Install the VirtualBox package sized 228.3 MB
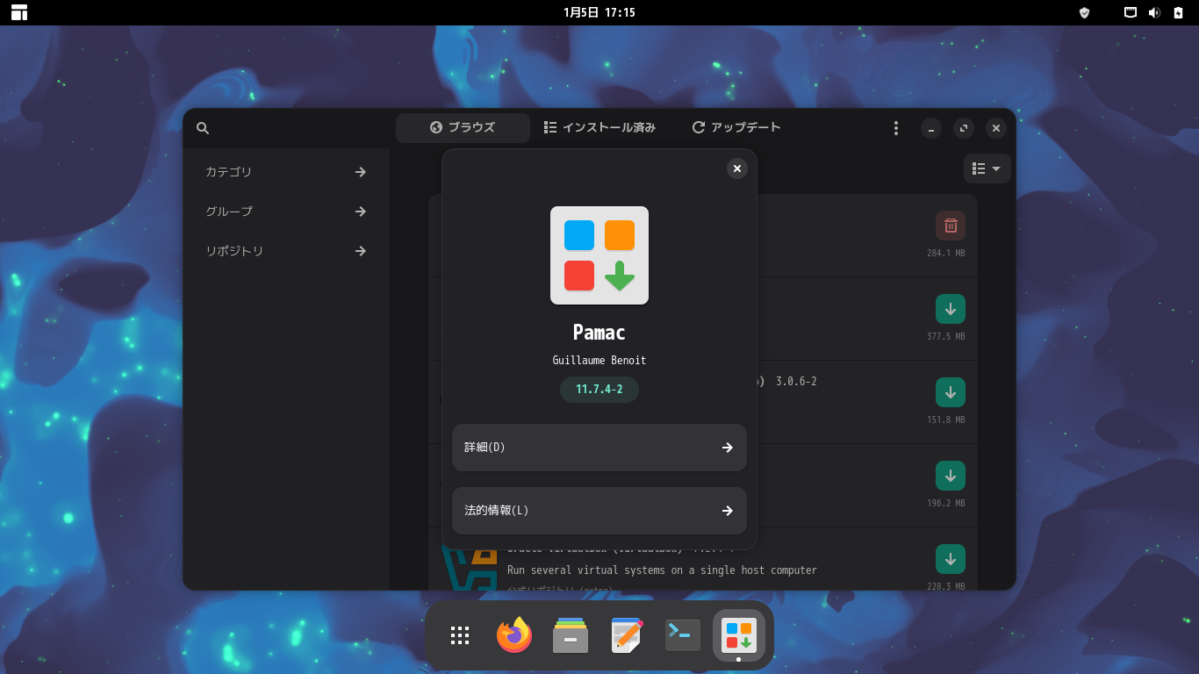The width and height of the screenshot is (1199, 674). coord(951,559)
